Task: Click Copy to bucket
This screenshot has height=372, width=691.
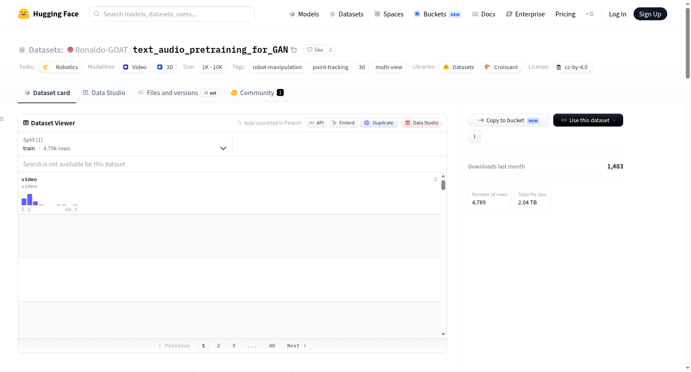Action: (x=509, y=120)
